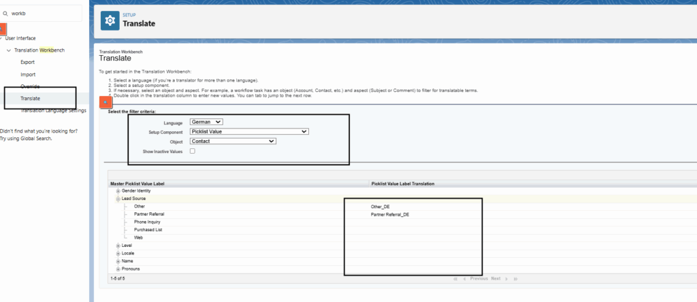Image resolution: width=697 pixels, height=302 pixels.
Task: Open the Object dropdown showing Contact
Action: point(233,141)
